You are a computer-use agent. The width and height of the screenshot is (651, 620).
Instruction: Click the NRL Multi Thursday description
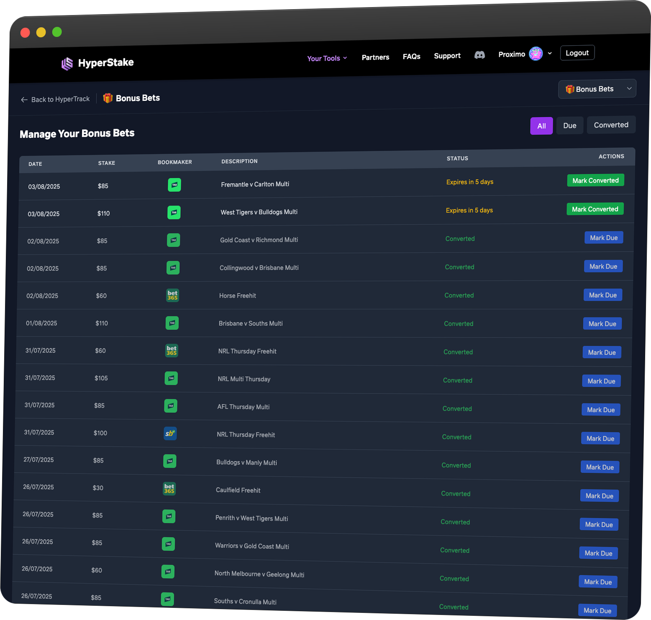(x=244, y=379)
